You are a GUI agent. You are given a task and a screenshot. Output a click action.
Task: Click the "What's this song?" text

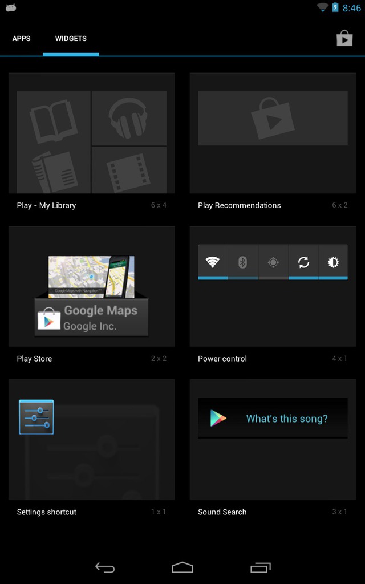pyautogui.click(x=287, y=418)
